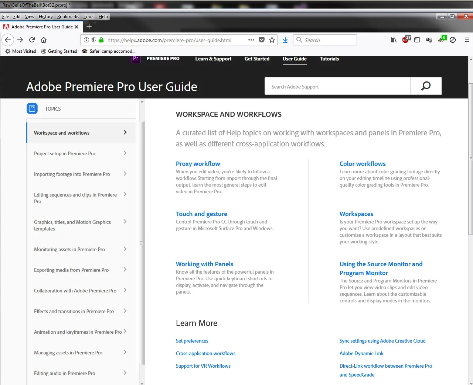Go forward with the Forward arrow
Image resolution: width=473 pixels, height=385 pixels.
coord(20,40)
